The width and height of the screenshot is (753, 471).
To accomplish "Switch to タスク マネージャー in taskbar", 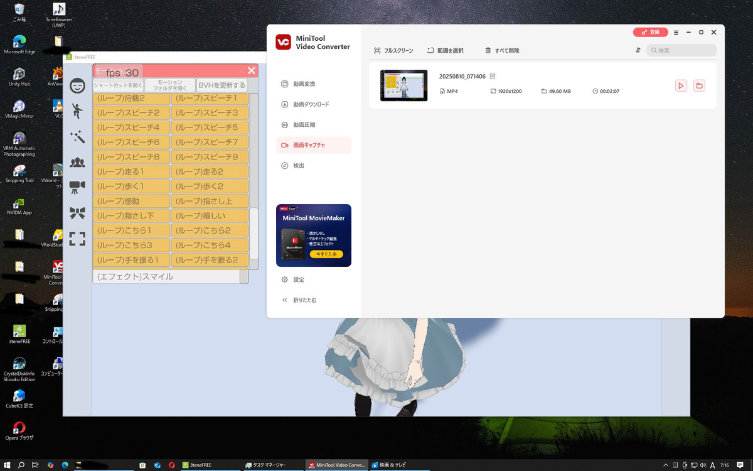I will [274, 465].
